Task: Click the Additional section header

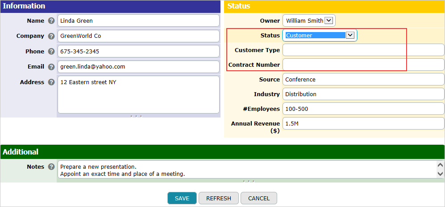Action: tap(222, 152)
